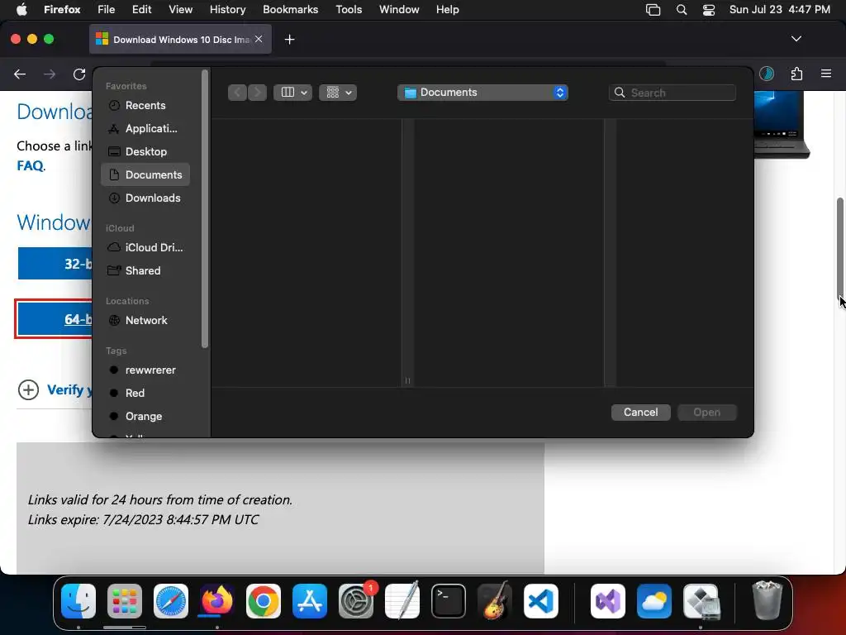This screenshot has width=846, height=635.
Task: Select the rewwrerer tag
Action: click(145, 370)
